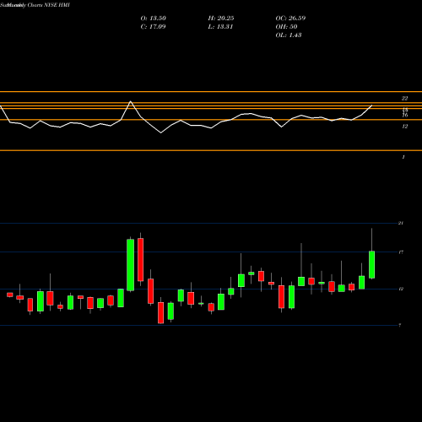Image resolution: width=422 pixels, height=422 pixels.
Task: Click the tall red candlestick after the spike
Action: click(140, 259)
